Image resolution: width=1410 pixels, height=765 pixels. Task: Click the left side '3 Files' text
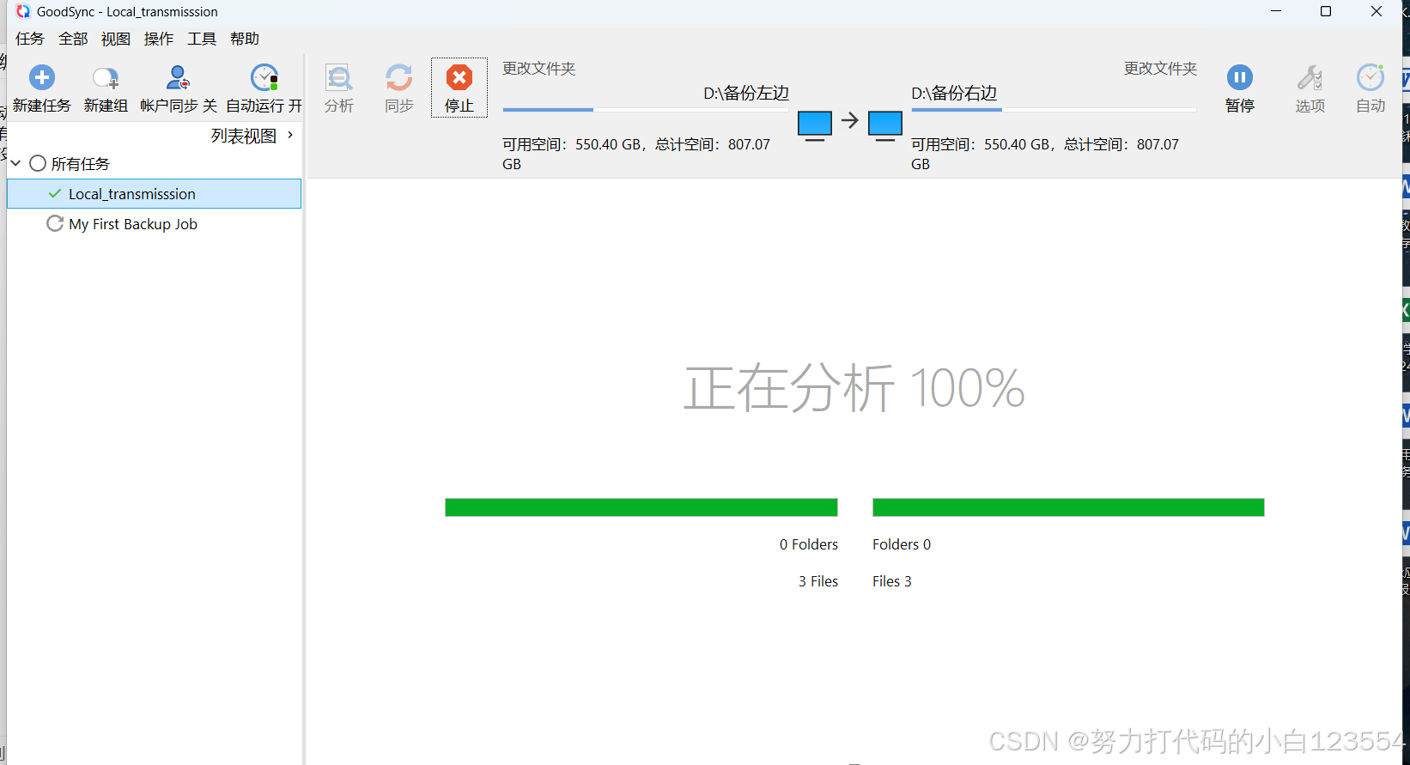coord(818,581)
